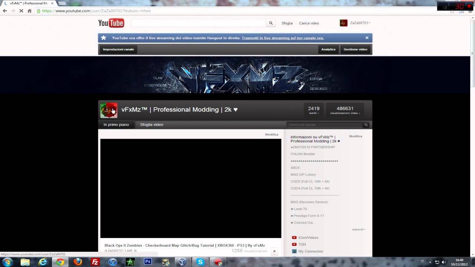Viewport: 475px width, 267px height.
Task: Open the Black Ops II Zombies video title
Action: click(x=184, y=245)
